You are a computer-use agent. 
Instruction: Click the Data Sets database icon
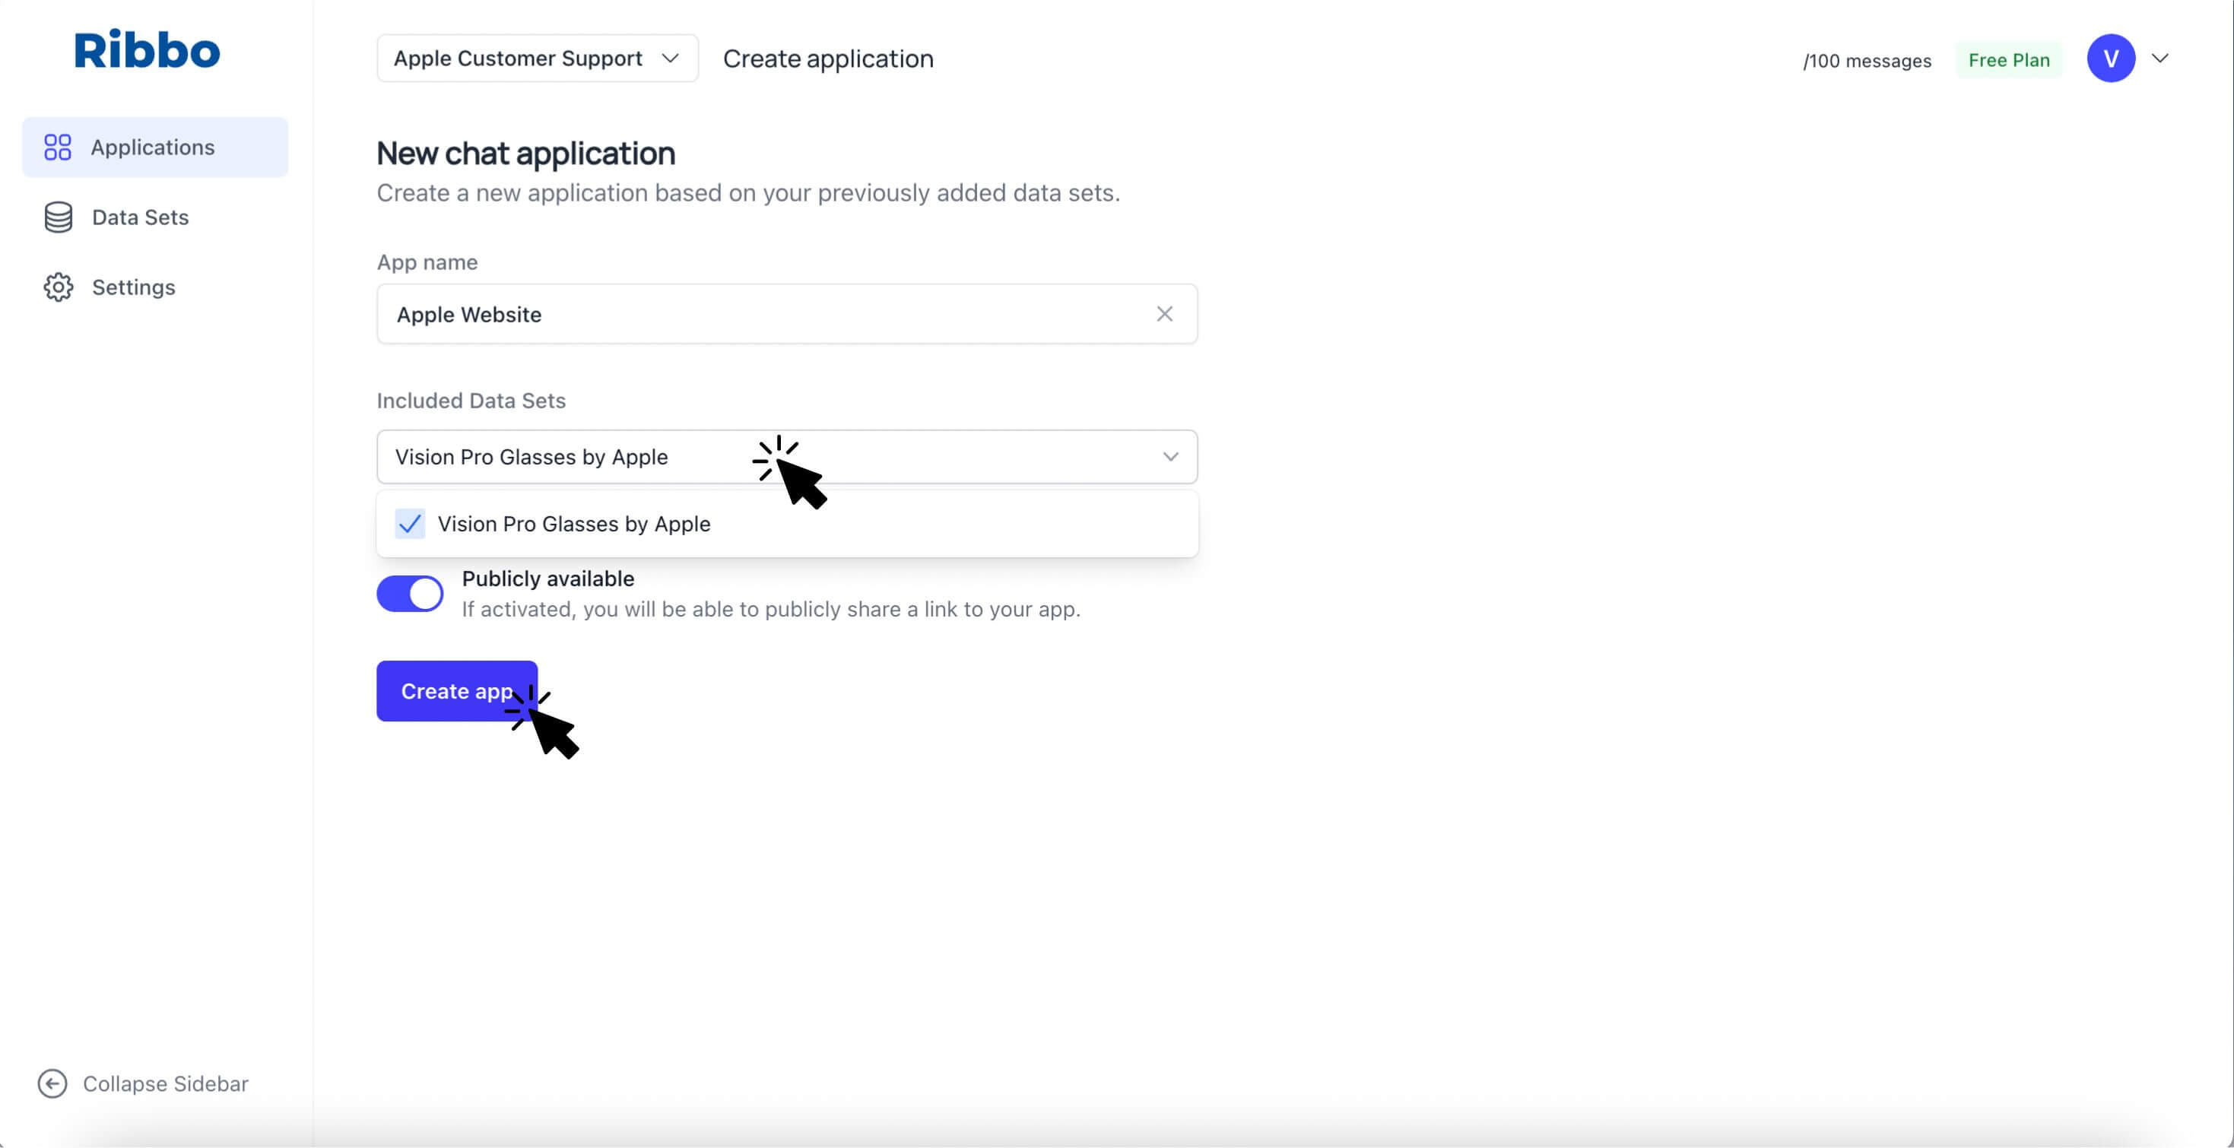57,217
